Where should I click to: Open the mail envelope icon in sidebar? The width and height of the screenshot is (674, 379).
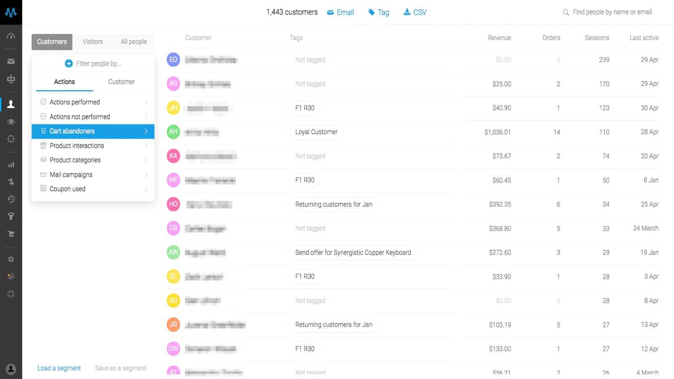[11, 61]
